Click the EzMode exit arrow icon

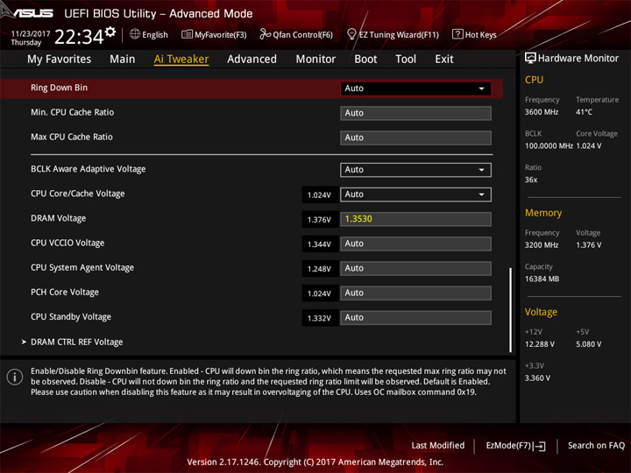pos(540,446)
